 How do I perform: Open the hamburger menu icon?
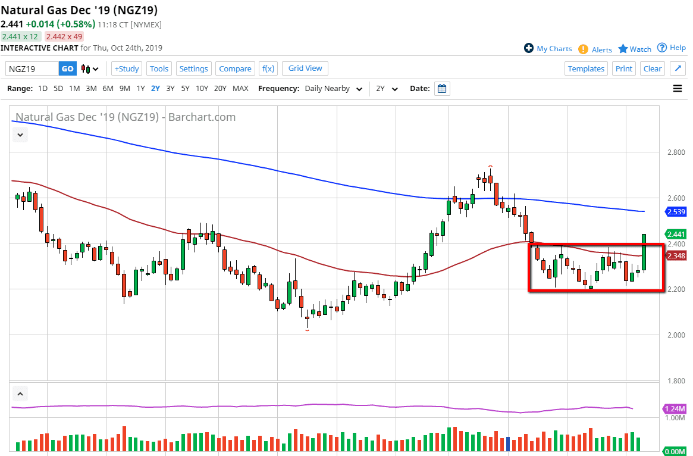click(x=677, y=89)
